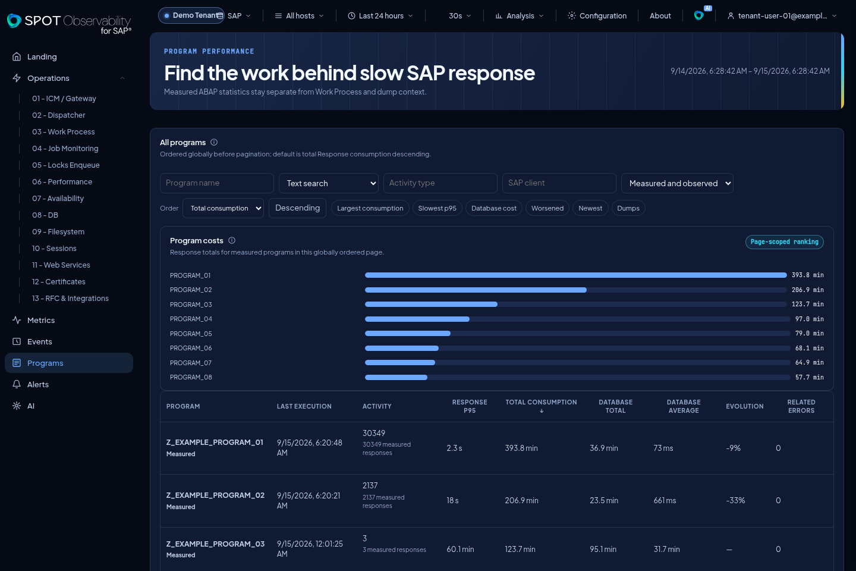Open the Total consumption order dropdown

coord(224,208)
